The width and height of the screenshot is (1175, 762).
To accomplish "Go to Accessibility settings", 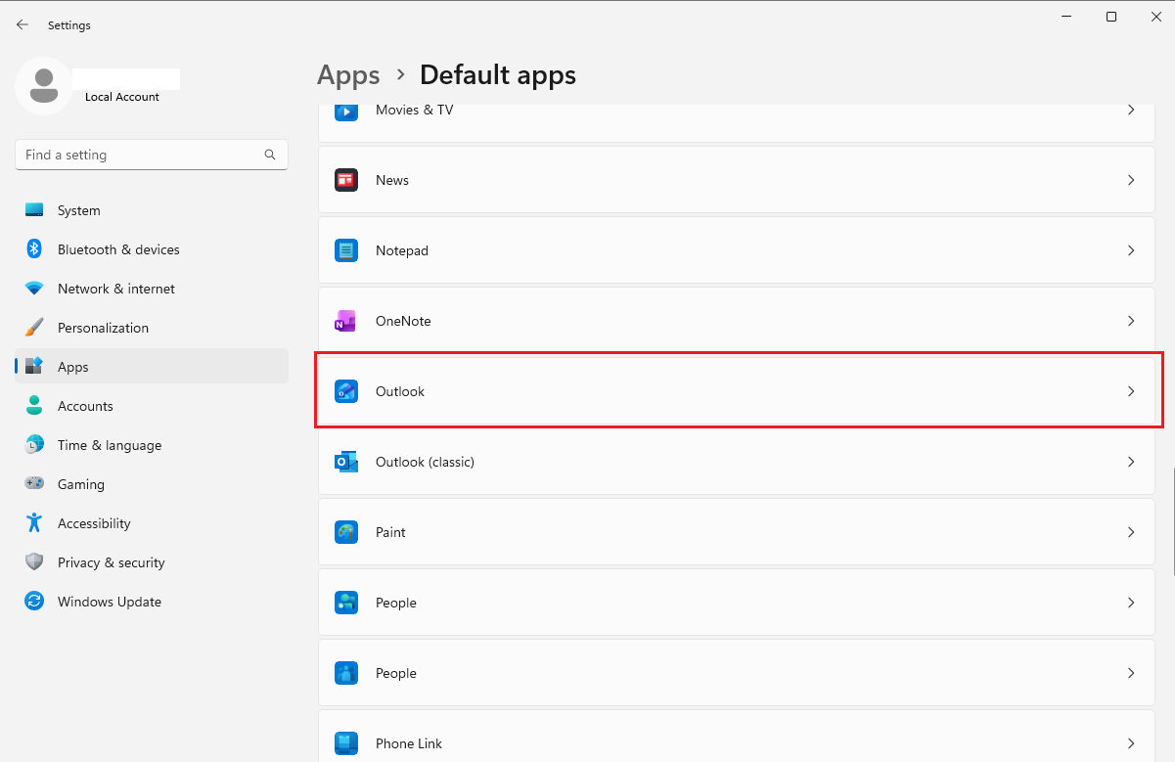I will click(x=152, y=523).
